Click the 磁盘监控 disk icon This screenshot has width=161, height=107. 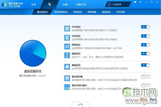tap(67, 67)
